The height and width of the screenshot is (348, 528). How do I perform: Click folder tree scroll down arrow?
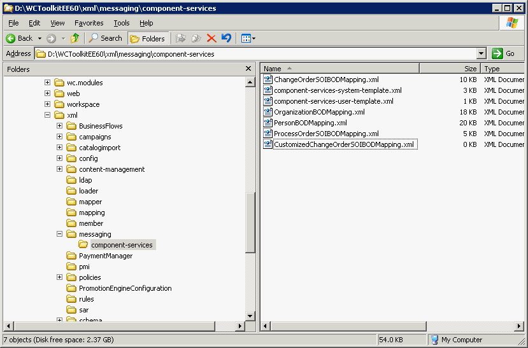[x=250, y=316]
